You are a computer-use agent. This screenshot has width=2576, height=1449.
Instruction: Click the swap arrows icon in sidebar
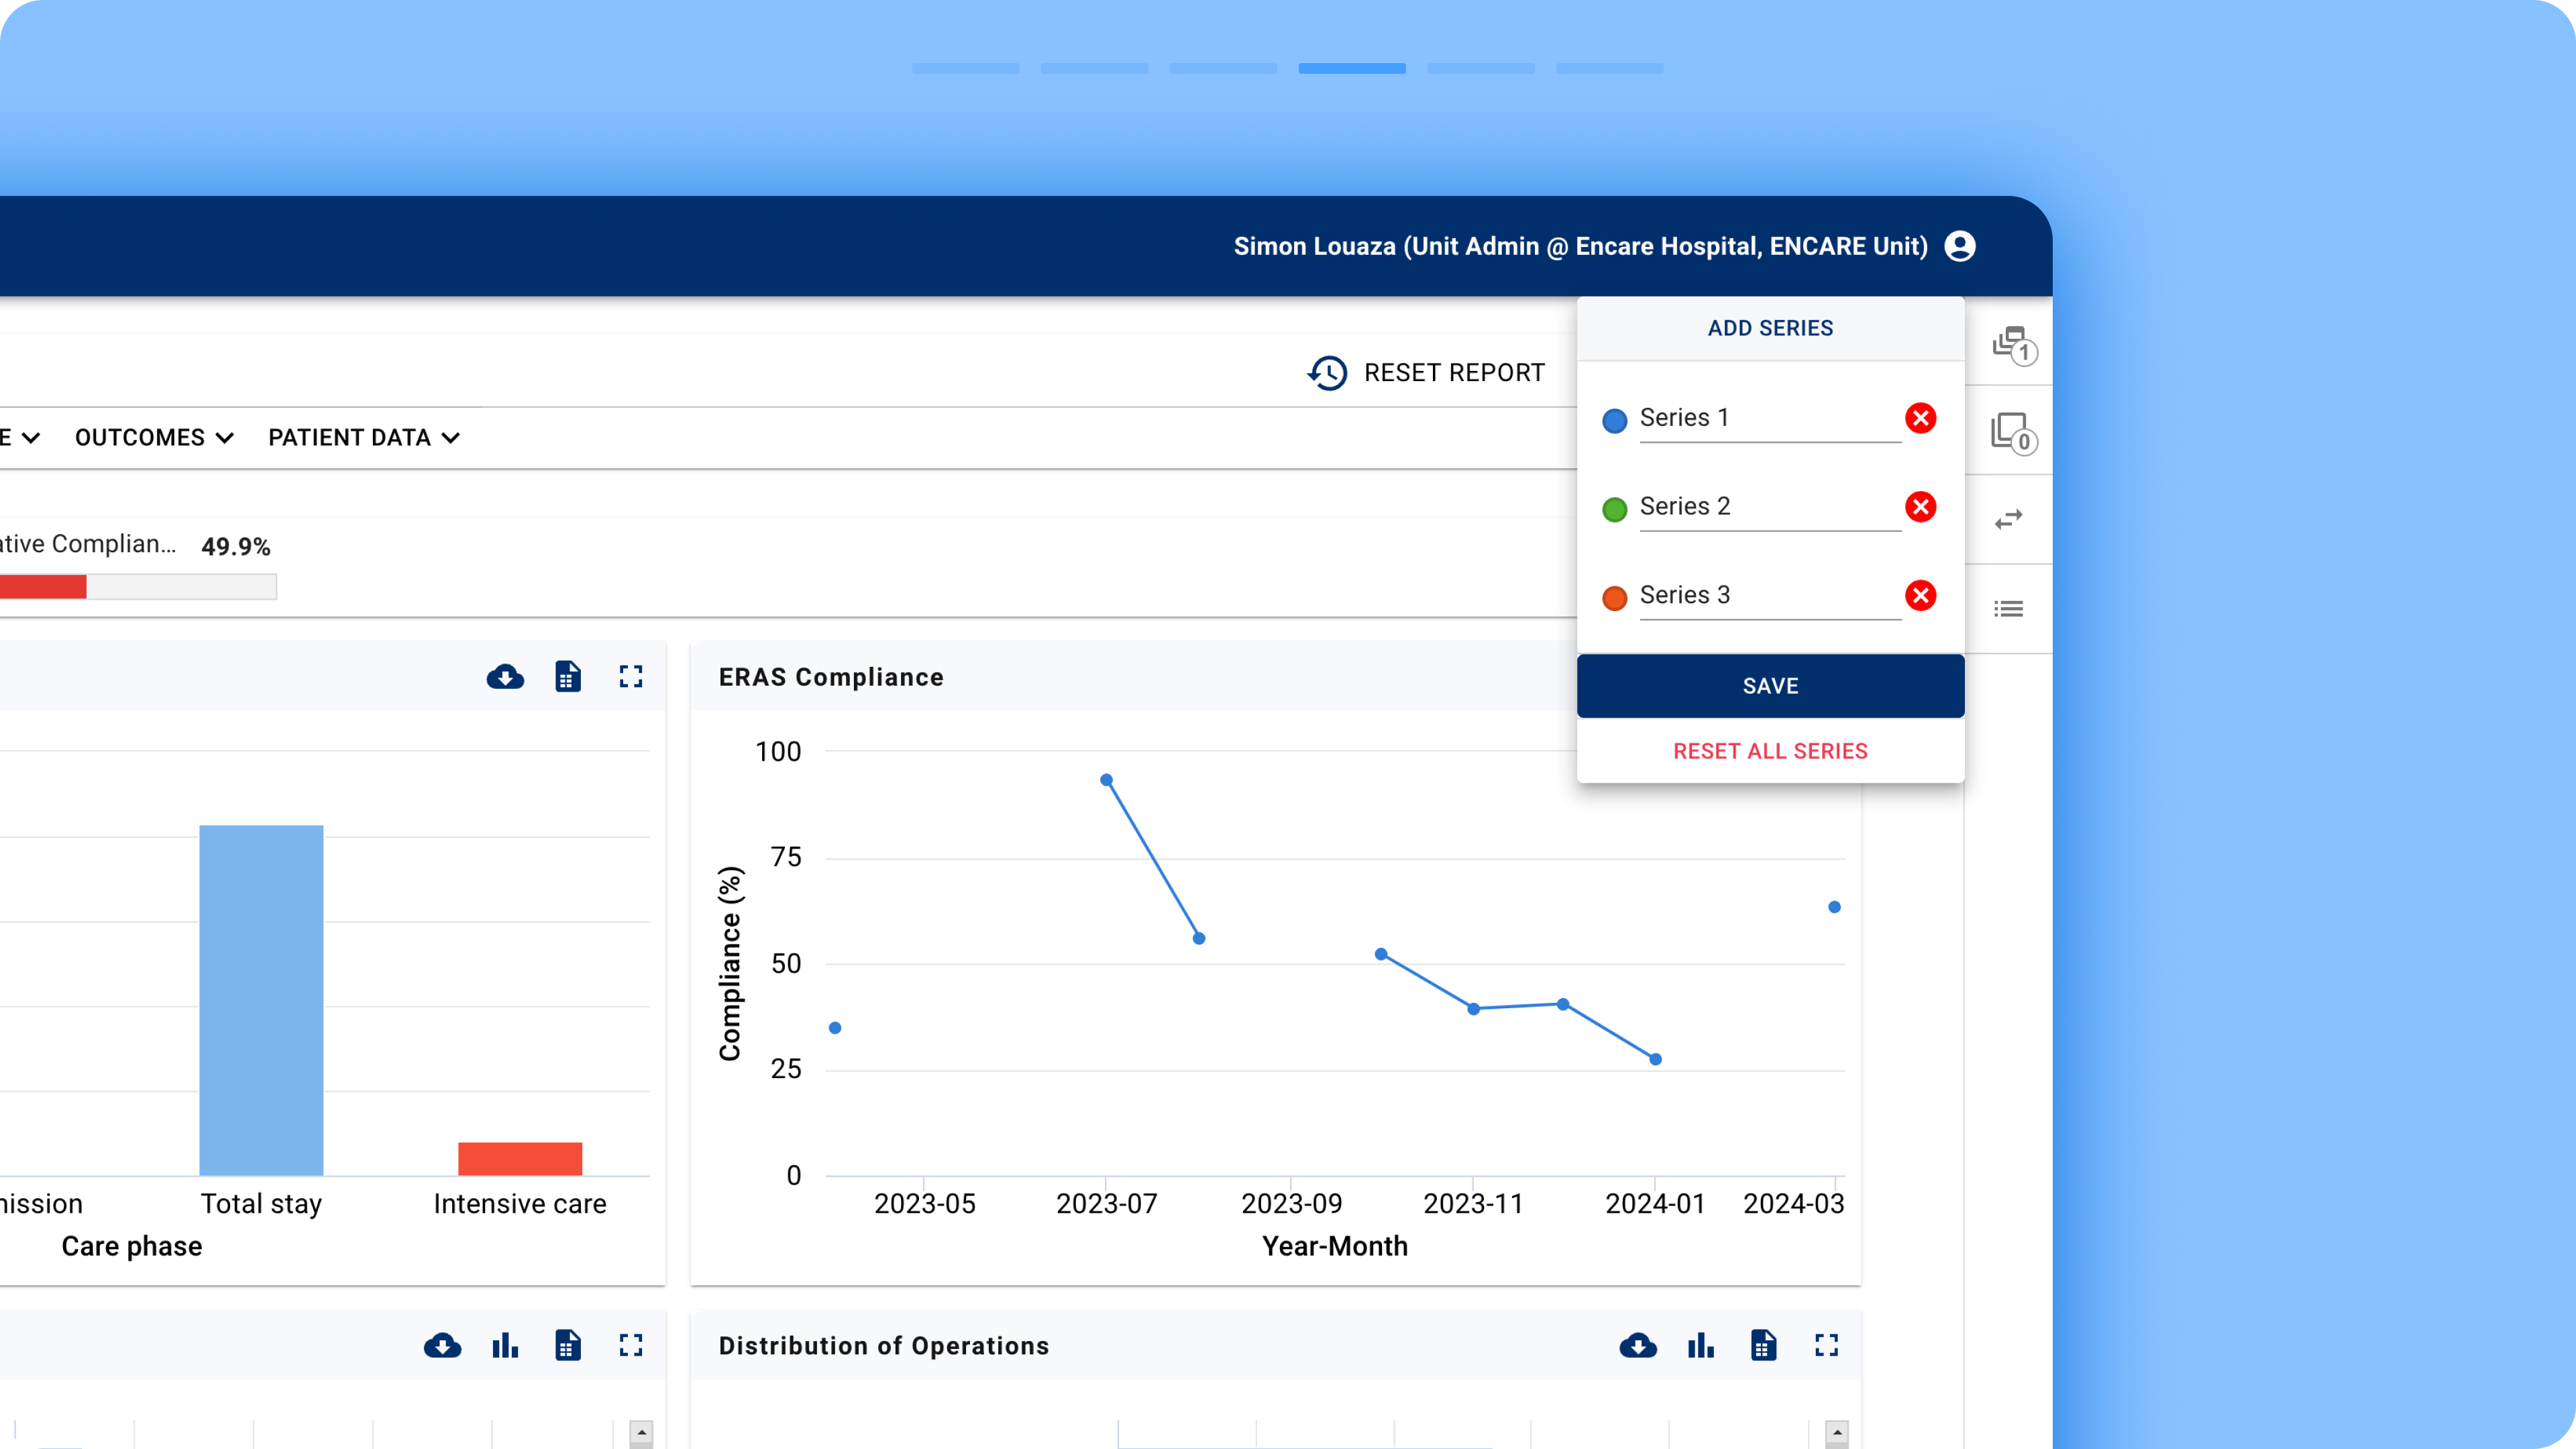click(2008, 519)
